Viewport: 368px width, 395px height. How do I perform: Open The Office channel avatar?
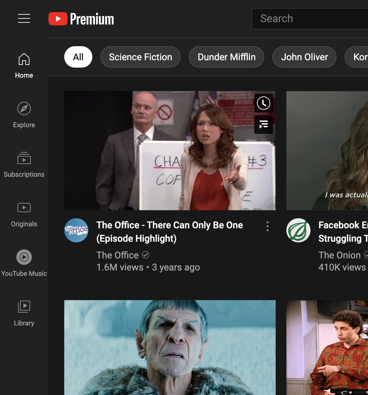coord(76,230)
